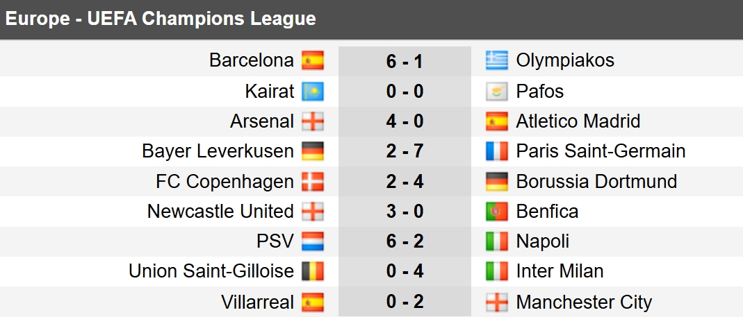743x317 pixels.
Task: Open the Europe - UEFA Champions League header
Action: 161,19
